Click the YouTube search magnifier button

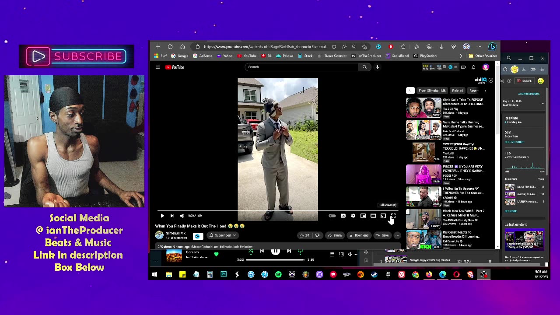click(x=364, y=67)
